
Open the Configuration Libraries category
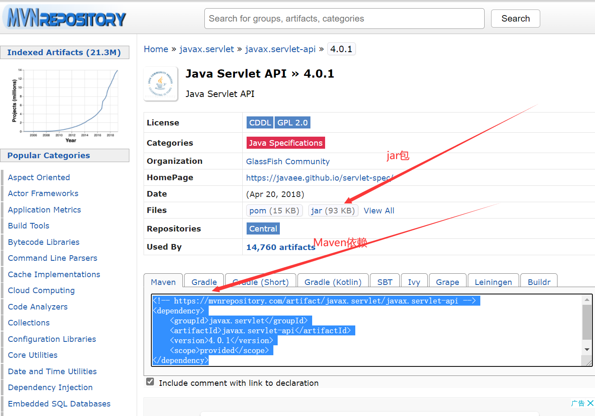coord(52,339)
